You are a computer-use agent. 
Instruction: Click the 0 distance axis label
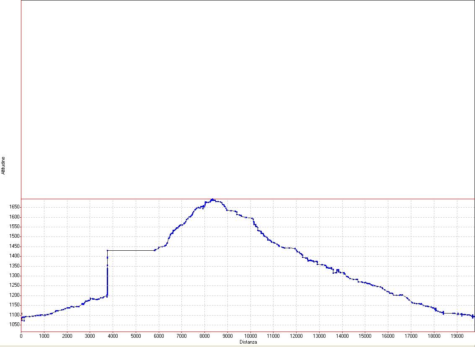click(21, 336)
